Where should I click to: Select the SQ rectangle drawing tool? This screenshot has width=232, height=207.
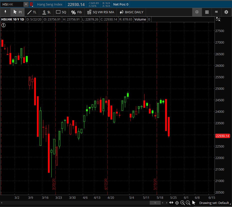point(61,12)
